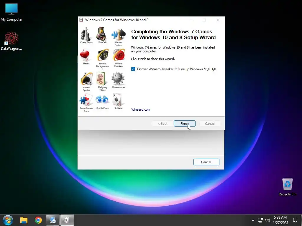Click the Games Explorer icon

click(118, 34)
